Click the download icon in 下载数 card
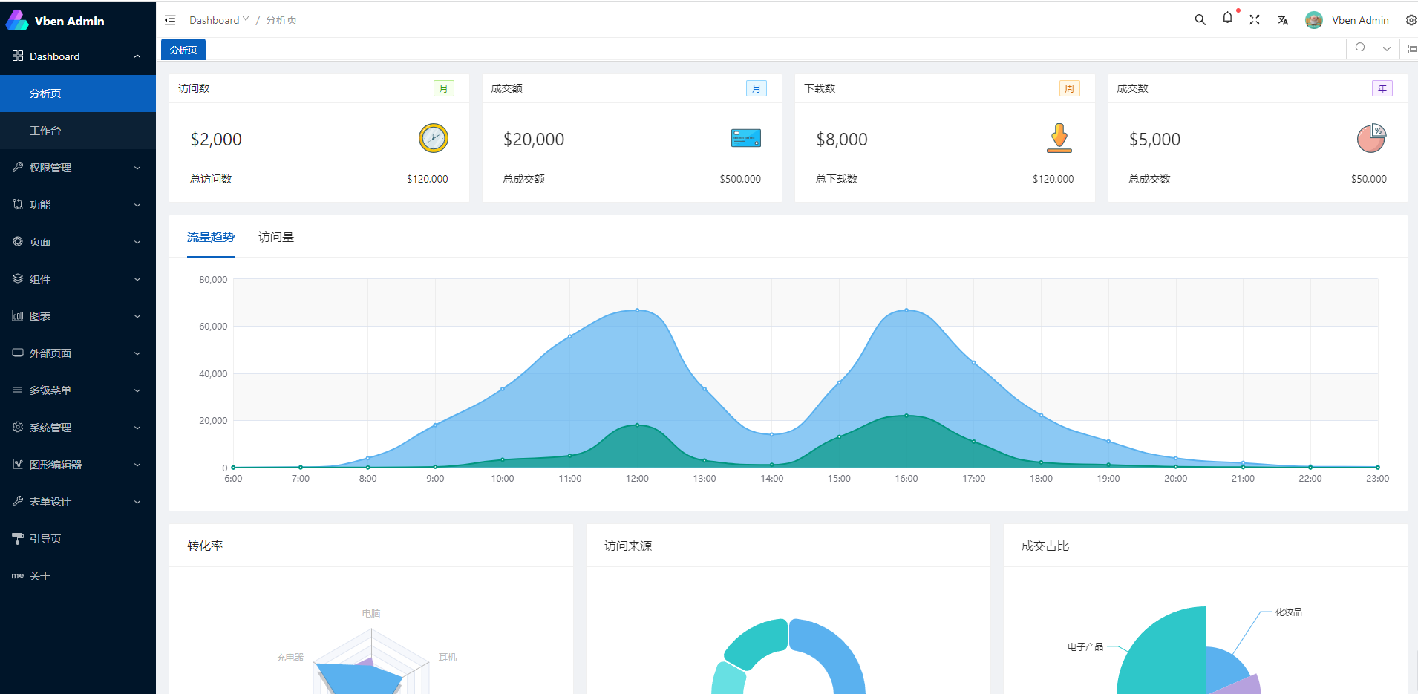 [1059, 138]
